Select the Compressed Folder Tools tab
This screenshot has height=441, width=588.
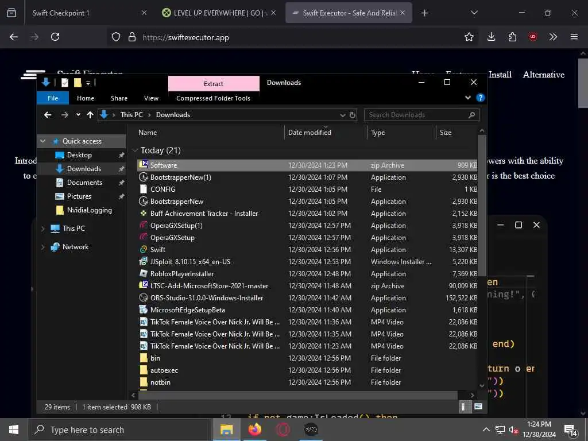tap(214, 98)
